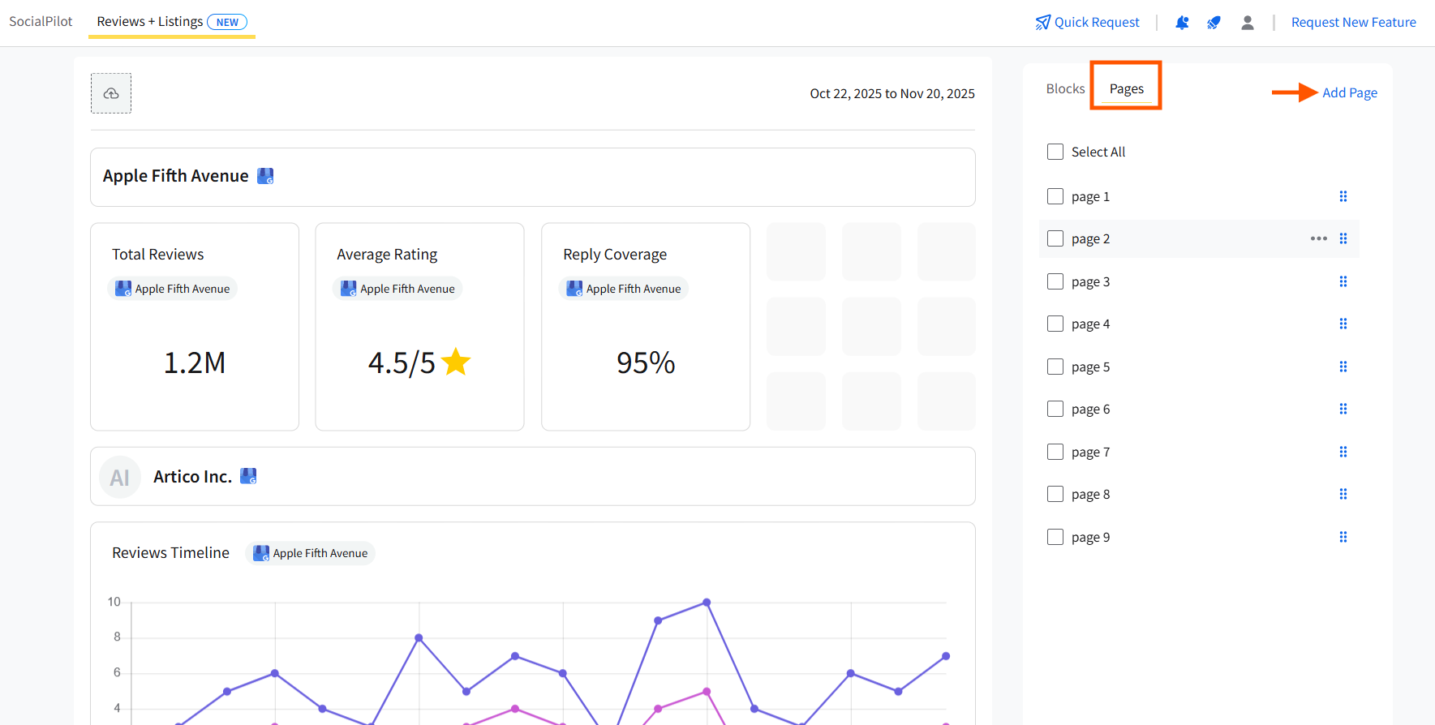The width and height of the screenshot is (1435, 725).
Task: Open the user profile icon
Action: 1248,23
